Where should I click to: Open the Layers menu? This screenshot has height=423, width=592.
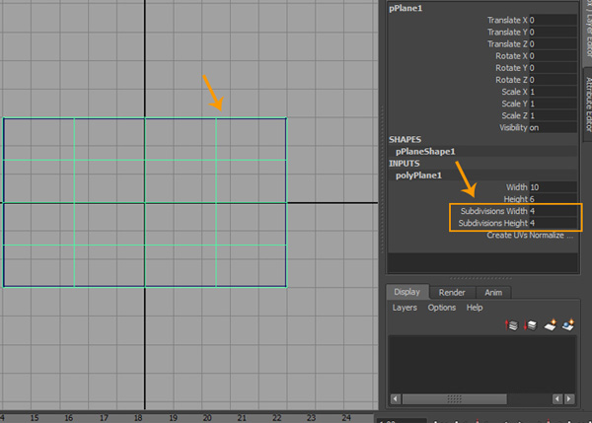[405, 308]
